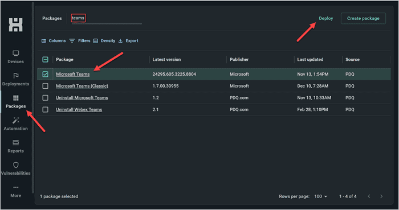The height and width of the screenshot is (210, 399).
Task: Open the Rows per page dropdown
Action: pyautogui.click(x=321, y=196)
